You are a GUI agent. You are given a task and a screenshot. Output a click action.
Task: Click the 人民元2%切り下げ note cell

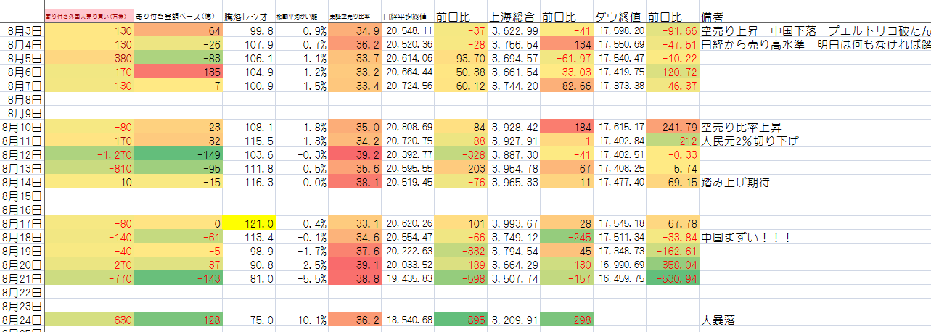pyautogui.click(x=750, y=141)
